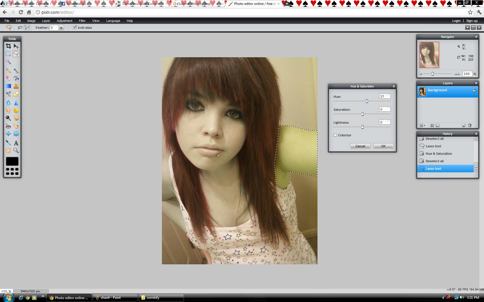Select the Hand pan tool
The image size is (484, 302).
8,150
